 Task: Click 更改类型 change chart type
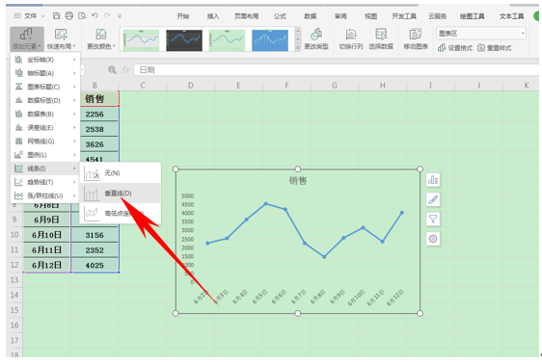pos(316,39)
